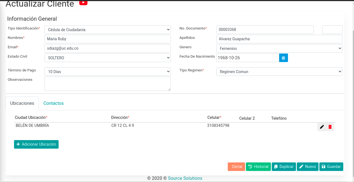Viewport: 354px width, 182px height.
Task: Click into the Nombres field
Action: [108, 39]
